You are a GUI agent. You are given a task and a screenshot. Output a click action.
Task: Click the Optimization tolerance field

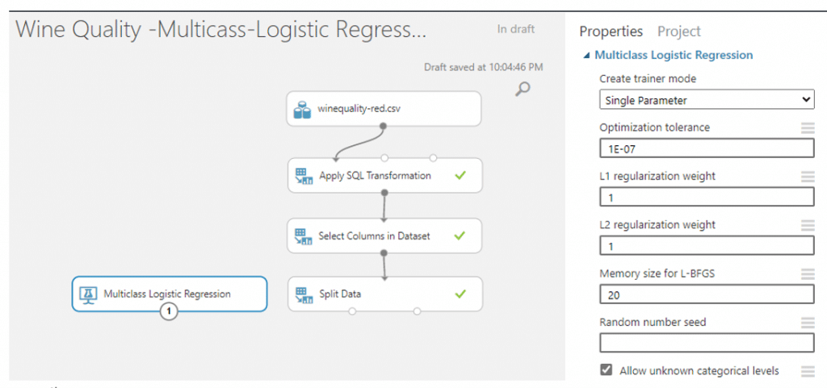tap(707, 148)
